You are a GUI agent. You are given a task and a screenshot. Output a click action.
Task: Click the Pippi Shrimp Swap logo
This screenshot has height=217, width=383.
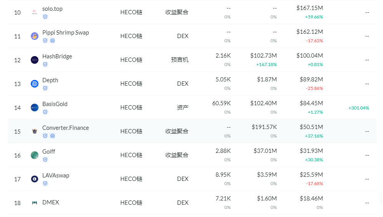35,36
